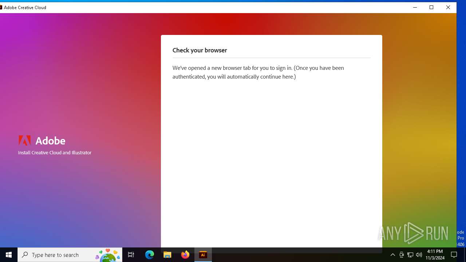Launch Firefox from the taskbar
The image size is (466, 262).
pos(185,255)
